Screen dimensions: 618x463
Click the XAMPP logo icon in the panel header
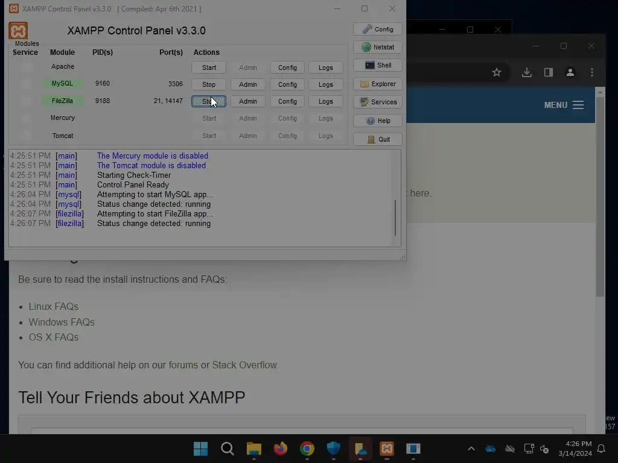[x=18, y=31]
